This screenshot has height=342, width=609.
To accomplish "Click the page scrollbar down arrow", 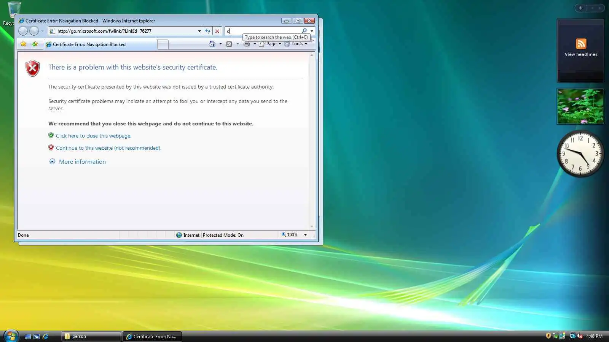I will [x=312, y=226].
